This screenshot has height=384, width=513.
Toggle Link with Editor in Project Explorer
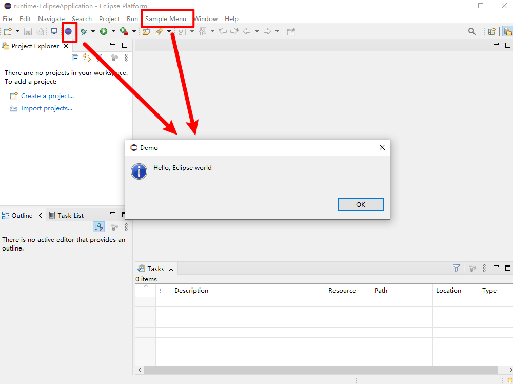click(x=87, y=58)
